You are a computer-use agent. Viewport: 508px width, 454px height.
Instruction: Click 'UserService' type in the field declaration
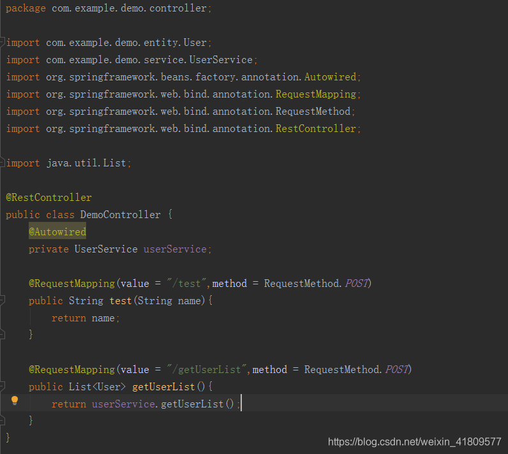106,249
